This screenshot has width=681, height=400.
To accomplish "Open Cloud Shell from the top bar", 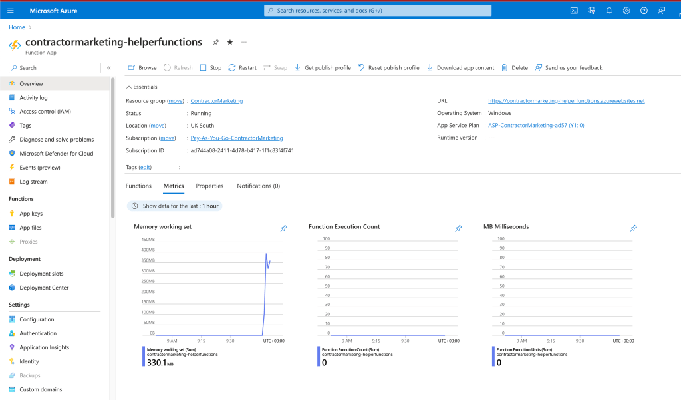I will click(574, 11).
